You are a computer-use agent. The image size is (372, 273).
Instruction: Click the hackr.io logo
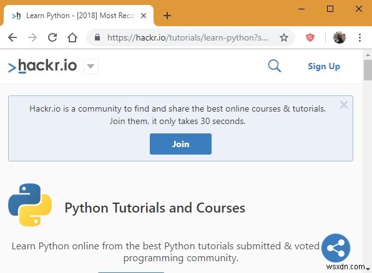point(42,66)
